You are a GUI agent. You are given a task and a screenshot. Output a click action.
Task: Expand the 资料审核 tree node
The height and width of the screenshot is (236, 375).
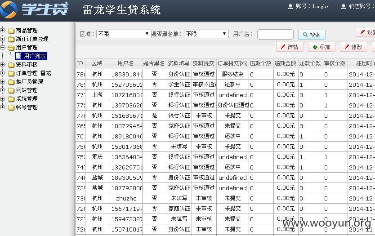(x=2, y=64)
